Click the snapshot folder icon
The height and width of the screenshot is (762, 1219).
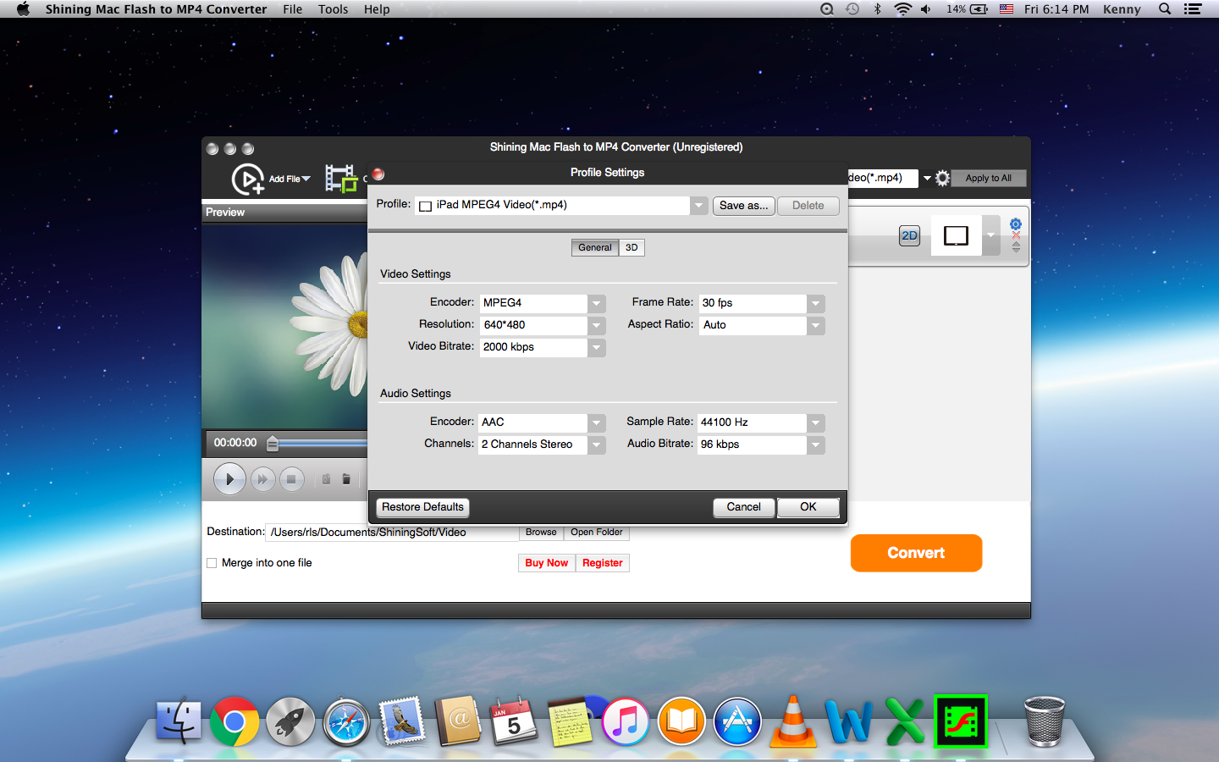(x=346, y=479)
